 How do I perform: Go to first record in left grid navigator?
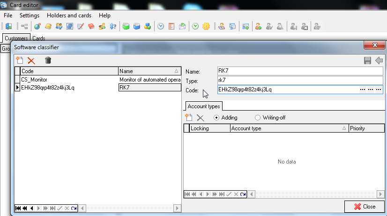coord(18,209)
